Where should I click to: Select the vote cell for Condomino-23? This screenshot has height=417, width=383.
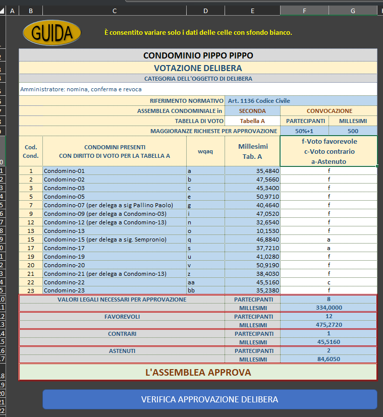329,290
